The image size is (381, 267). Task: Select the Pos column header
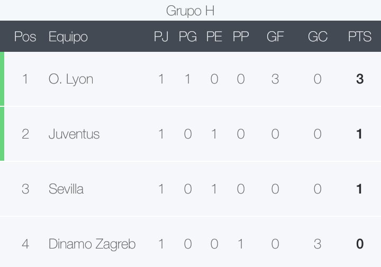pos(25,36)
